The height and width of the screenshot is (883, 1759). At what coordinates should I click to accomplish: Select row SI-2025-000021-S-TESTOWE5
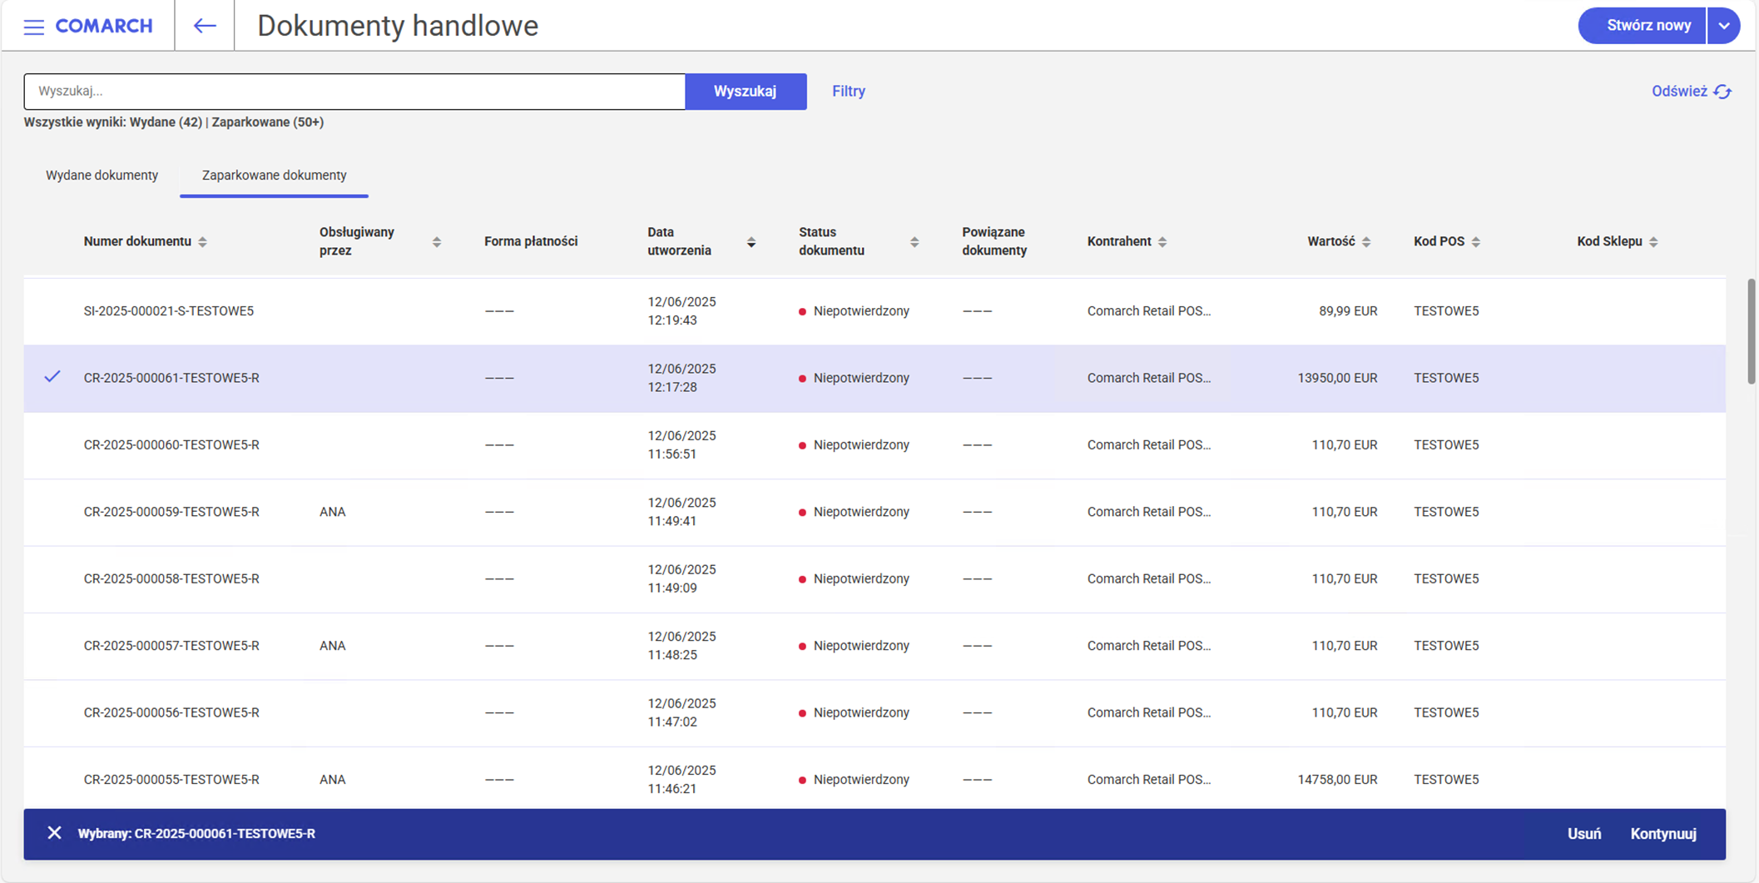875,311
